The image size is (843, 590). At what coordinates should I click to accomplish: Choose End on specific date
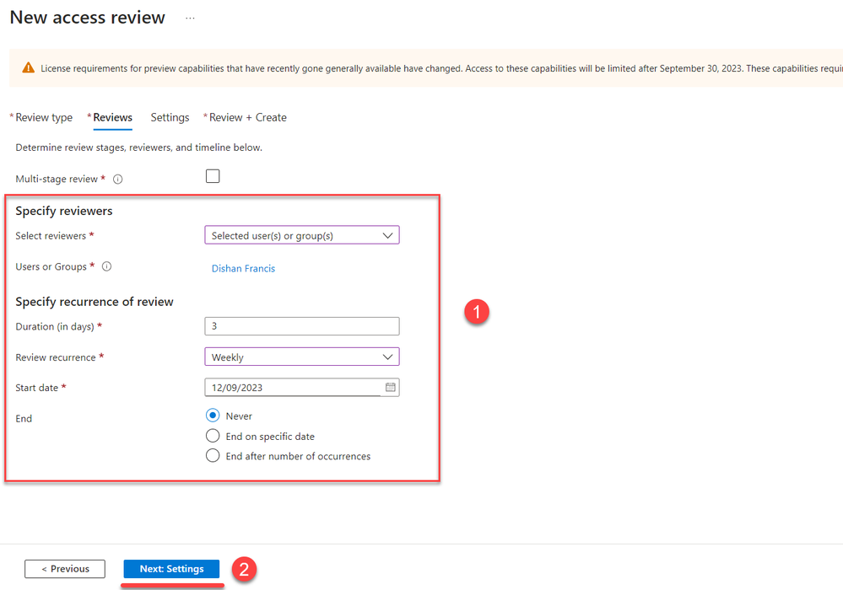(x=213, y=436)
